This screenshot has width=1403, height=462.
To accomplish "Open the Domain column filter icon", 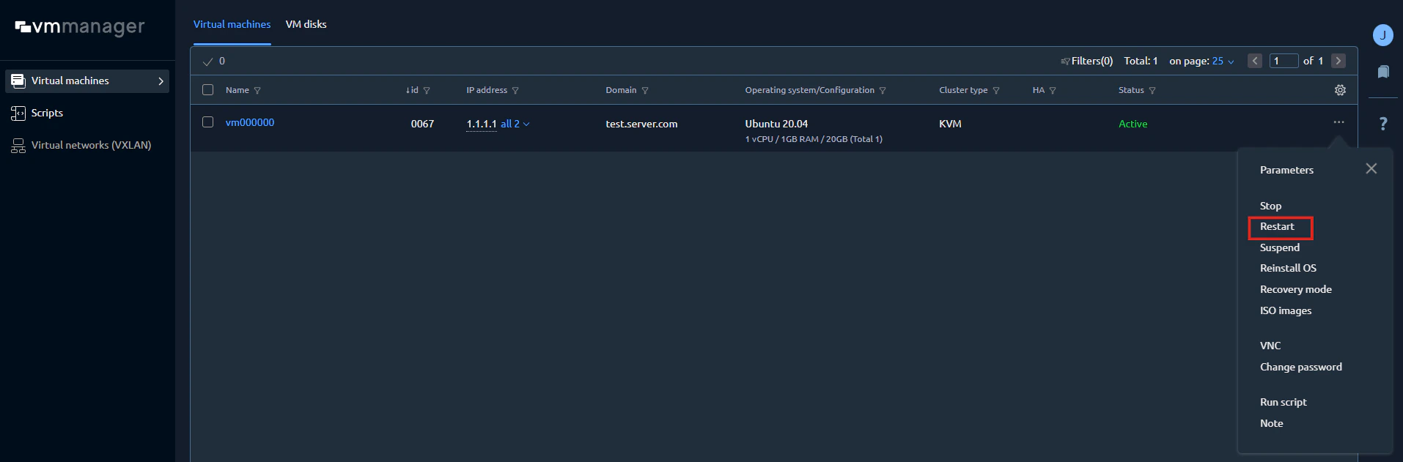I will click(645, 91).
